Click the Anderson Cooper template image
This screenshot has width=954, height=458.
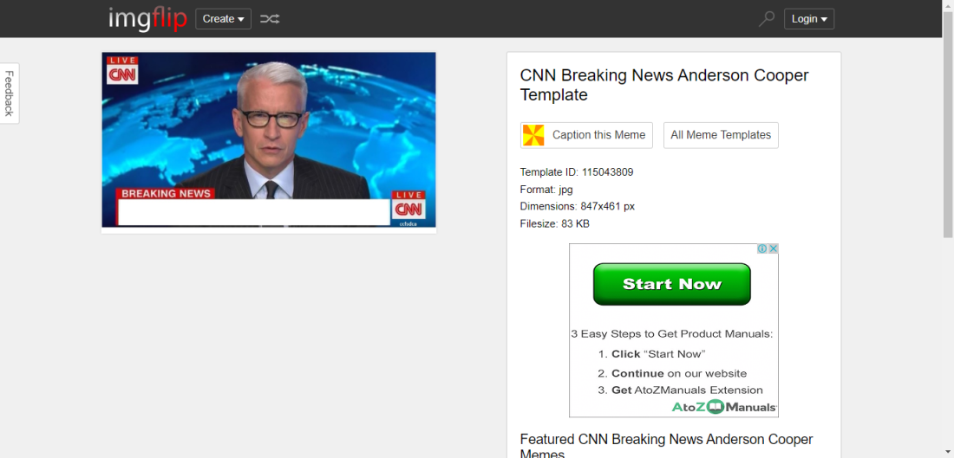point(269,139)
